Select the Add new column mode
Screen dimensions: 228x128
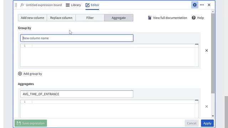pos(32,18)
